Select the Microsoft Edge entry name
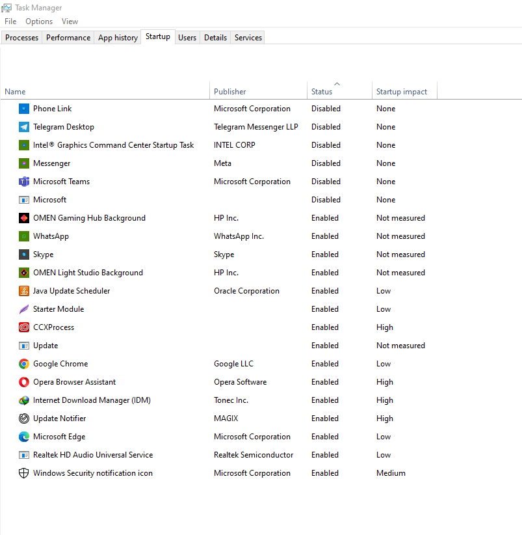Screen dimensions: 522x535 point(59,437)
